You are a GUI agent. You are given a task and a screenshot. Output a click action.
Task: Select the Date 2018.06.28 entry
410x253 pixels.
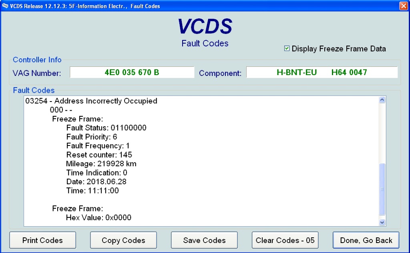tap(96, 182)
